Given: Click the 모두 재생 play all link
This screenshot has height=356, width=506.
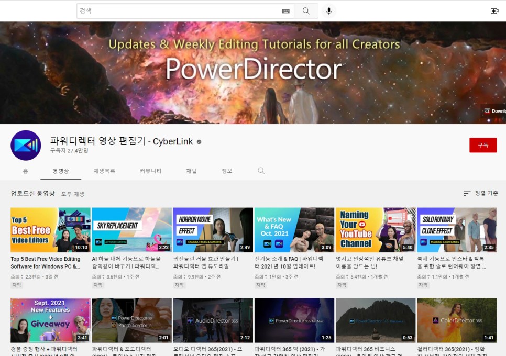Looking at the screenshot, I should 73,194.
